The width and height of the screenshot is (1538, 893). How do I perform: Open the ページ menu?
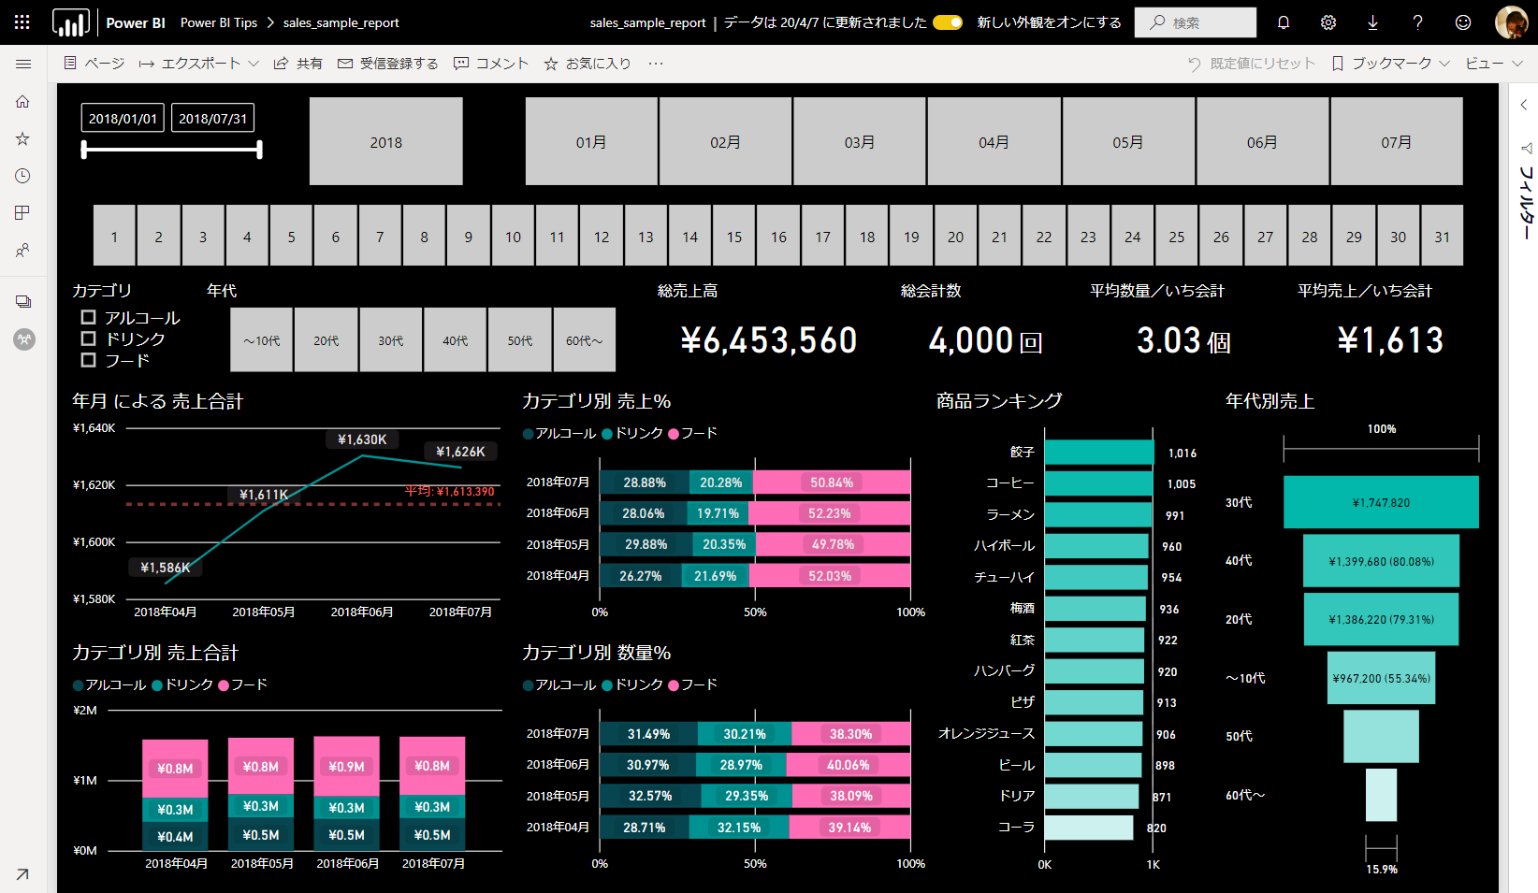[x=94, y=64]
